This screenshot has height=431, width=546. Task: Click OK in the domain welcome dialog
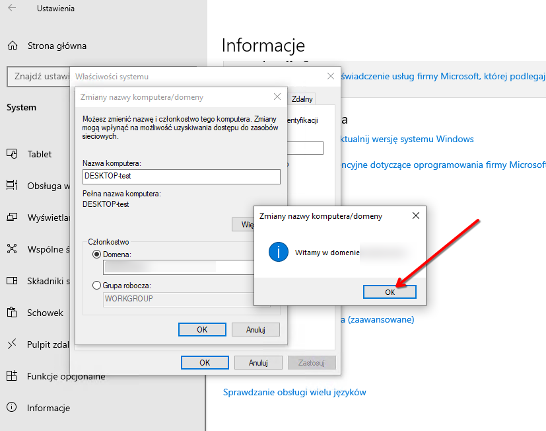coord(390,292)
